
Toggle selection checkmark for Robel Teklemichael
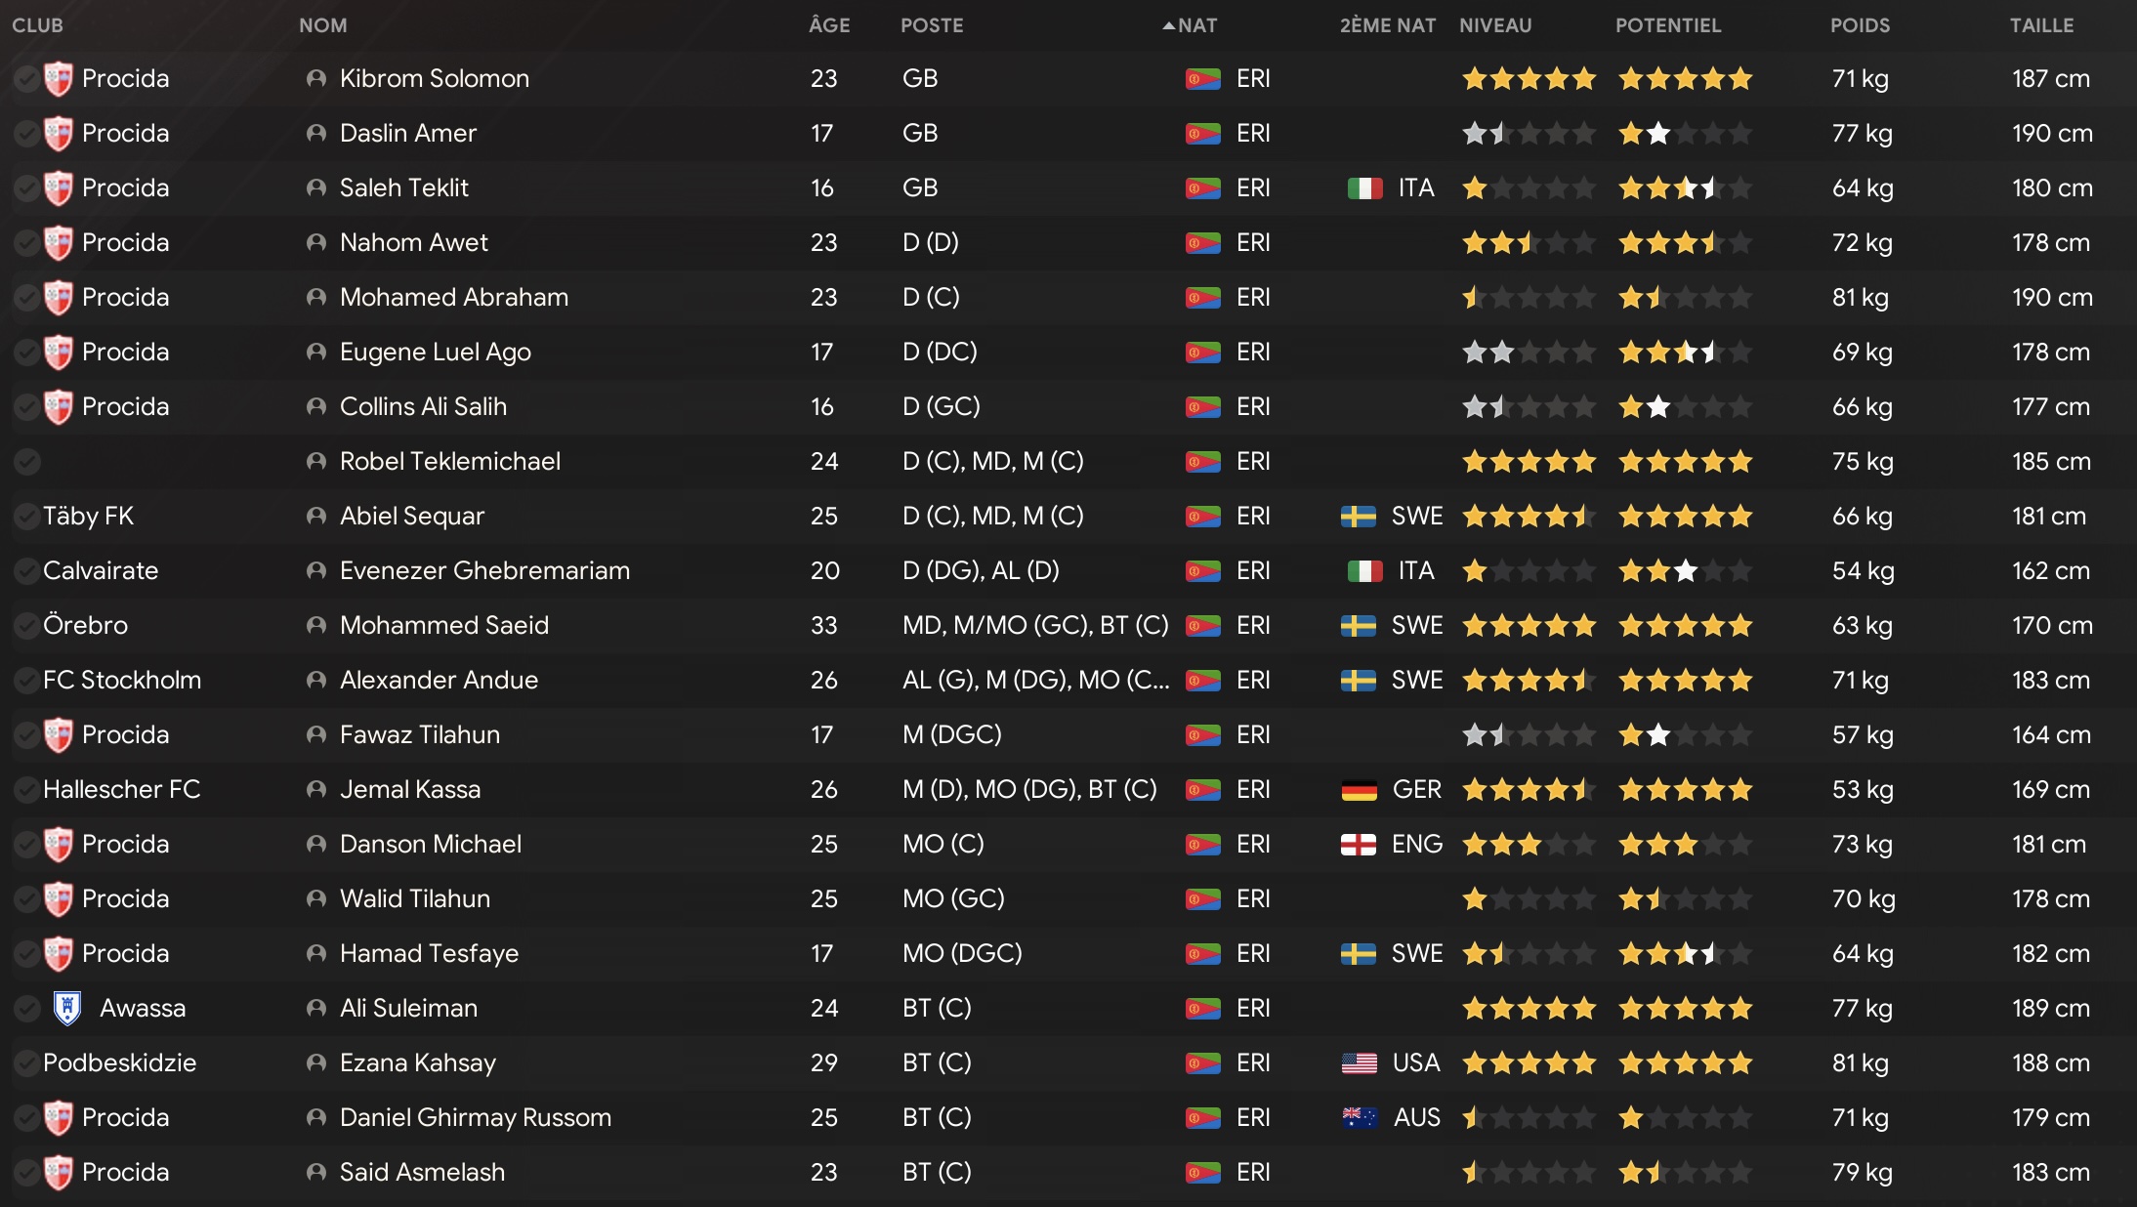pyautogui.click(x=26, y=461)
